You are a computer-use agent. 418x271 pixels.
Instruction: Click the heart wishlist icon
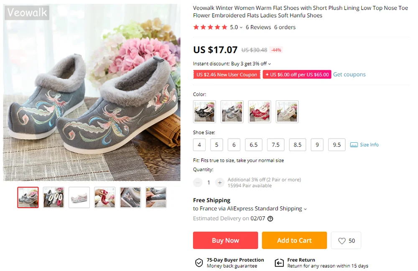342,241
